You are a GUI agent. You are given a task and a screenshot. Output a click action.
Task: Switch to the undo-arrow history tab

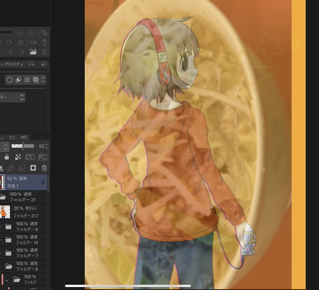click(x=12, y=138)
